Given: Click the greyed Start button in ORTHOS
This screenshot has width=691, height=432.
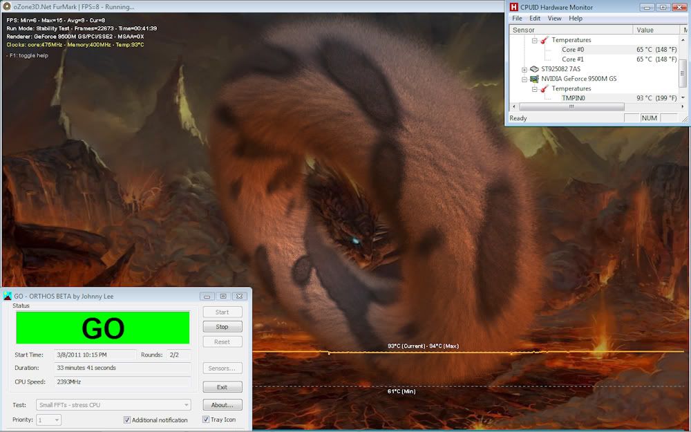Looking at the screenshot, I should (222, 312).
